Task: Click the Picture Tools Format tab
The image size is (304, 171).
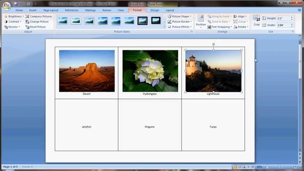Action: click(x=137, y=10)
